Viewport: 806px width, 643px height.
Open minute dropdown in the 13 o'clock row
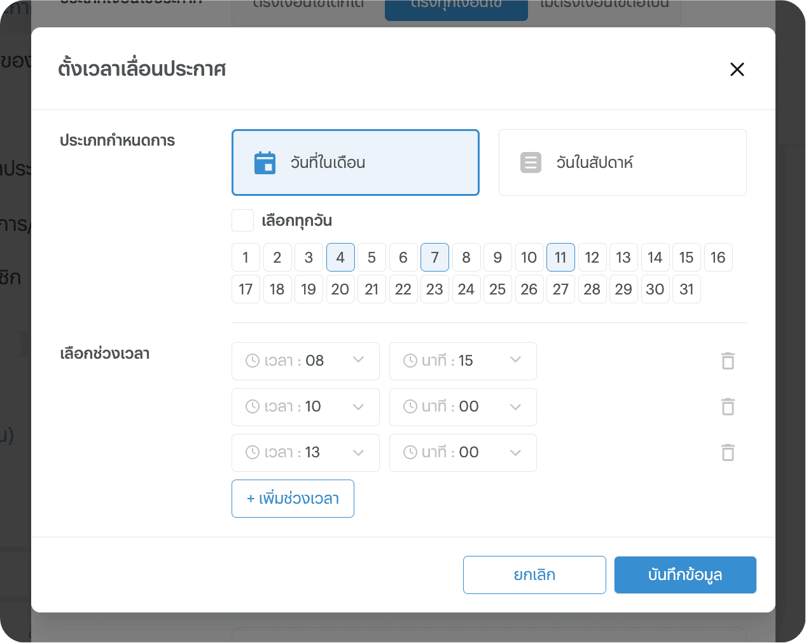(x=463, y=453)
